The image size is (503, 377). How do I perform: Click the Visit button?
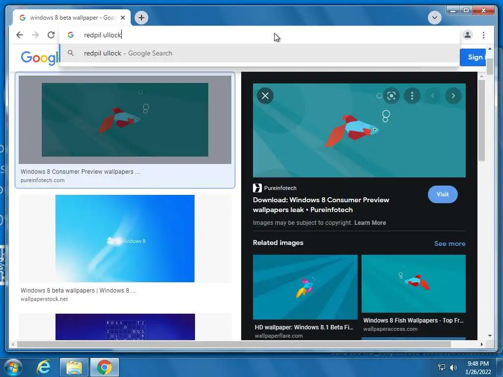tap(443, 194)
